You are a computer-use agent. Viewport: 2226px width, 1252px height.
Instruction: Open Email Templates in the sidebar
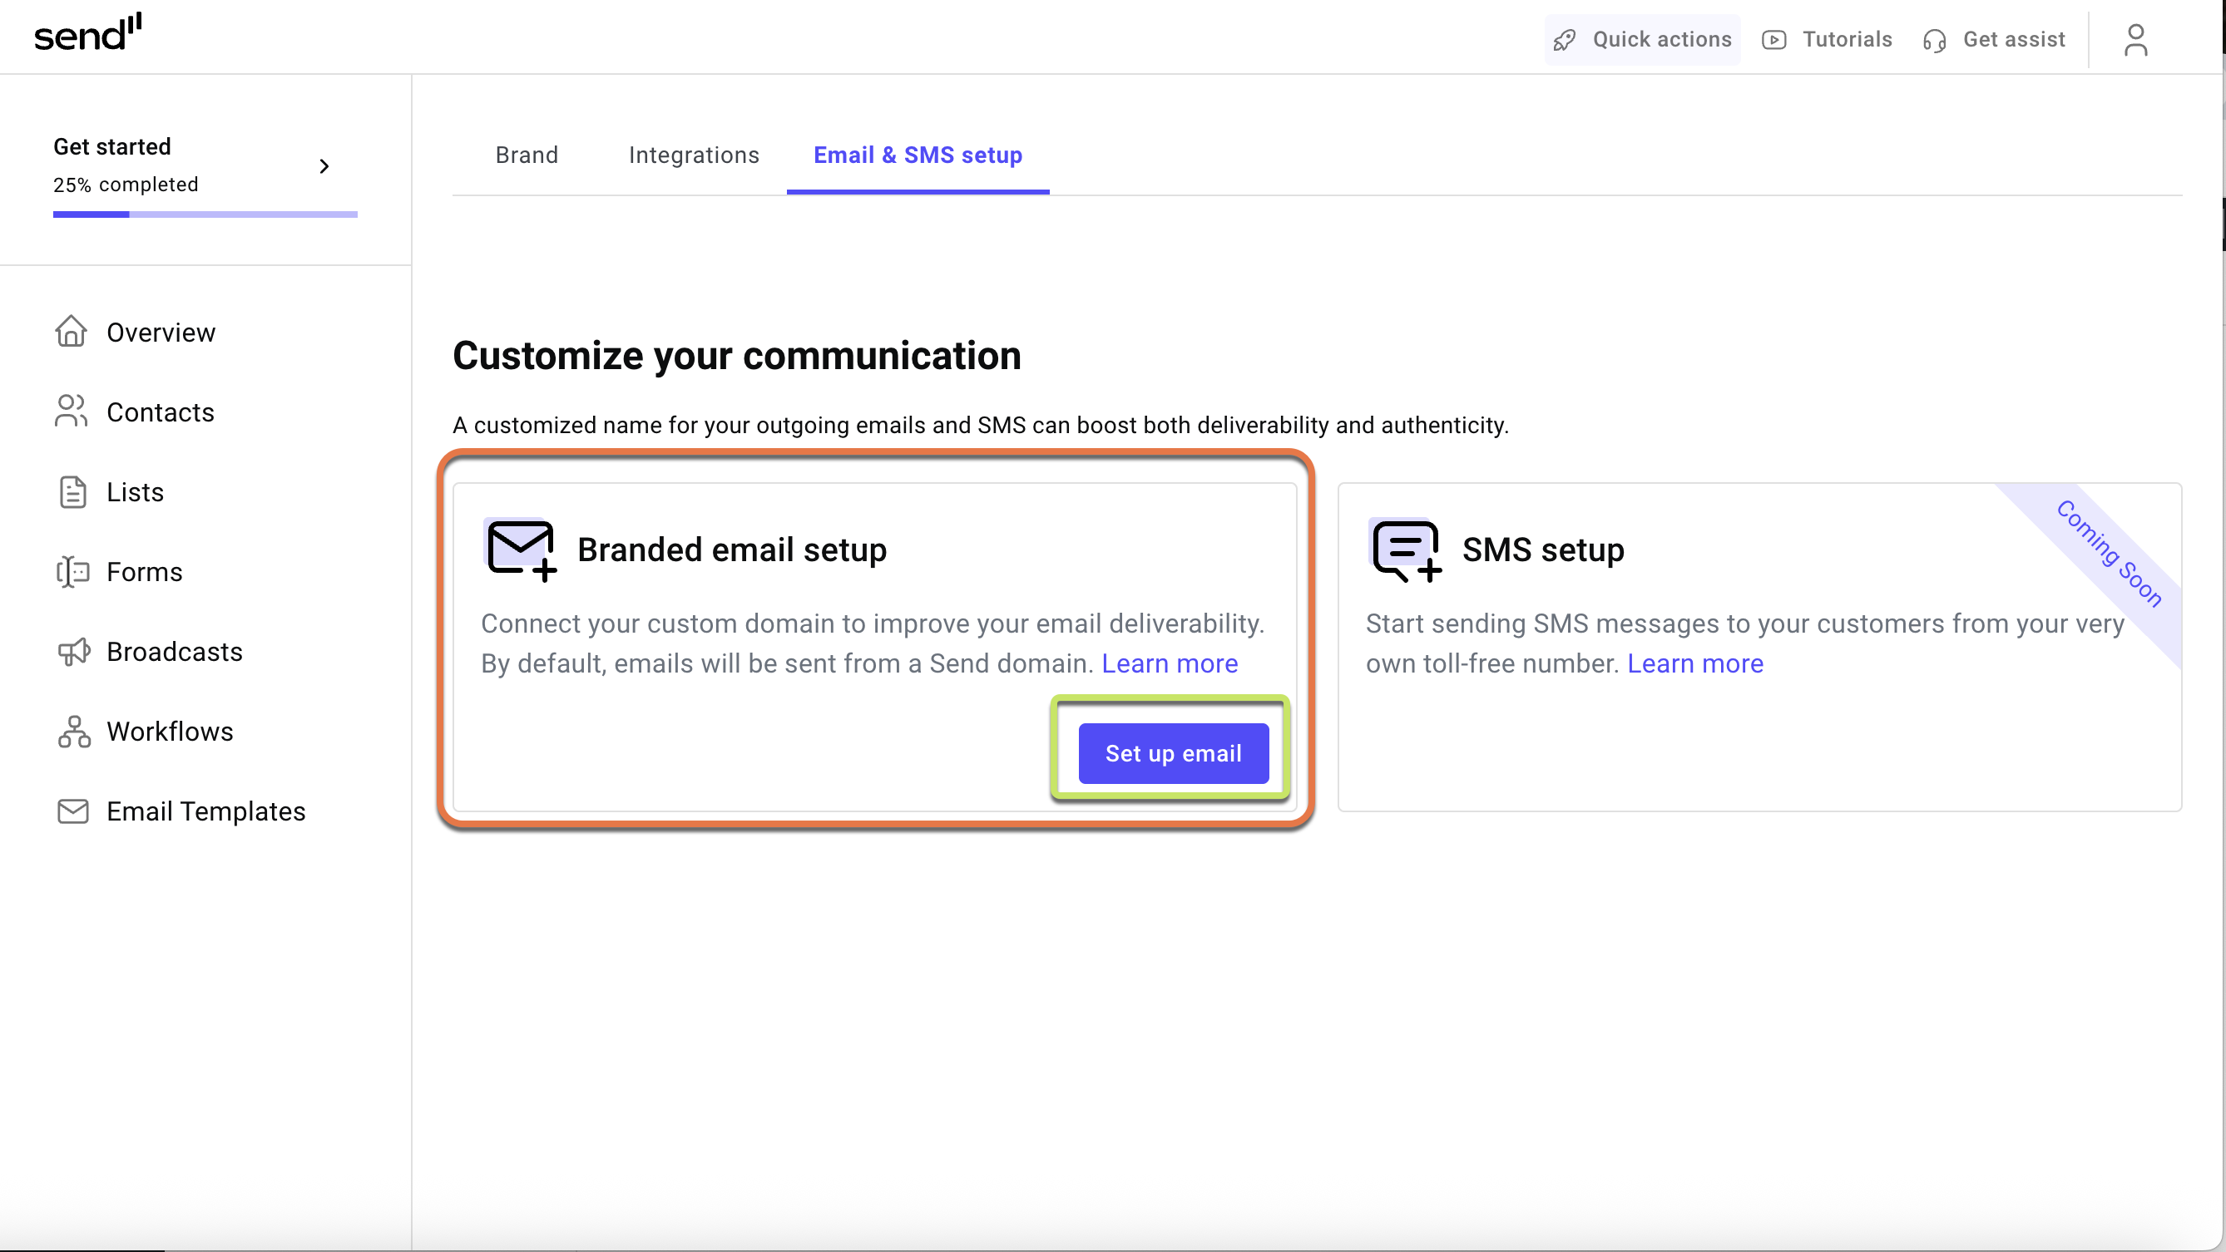point(205,811)
